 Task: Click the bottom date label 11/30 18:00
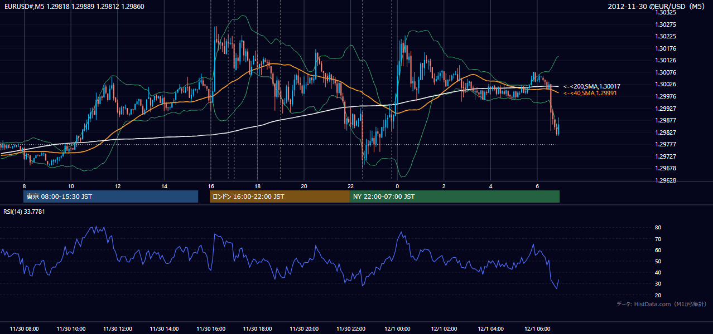(x=257, y=329)
